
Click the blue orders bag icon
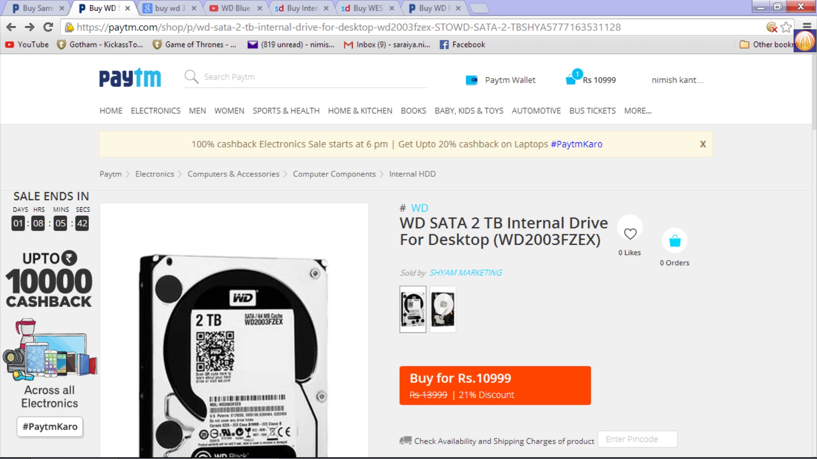pyautogui.click(x=674, y=241)
